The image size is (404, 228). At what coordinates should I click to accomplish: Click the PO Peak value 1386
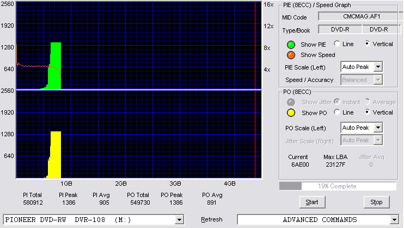click(x=176, y=202)
